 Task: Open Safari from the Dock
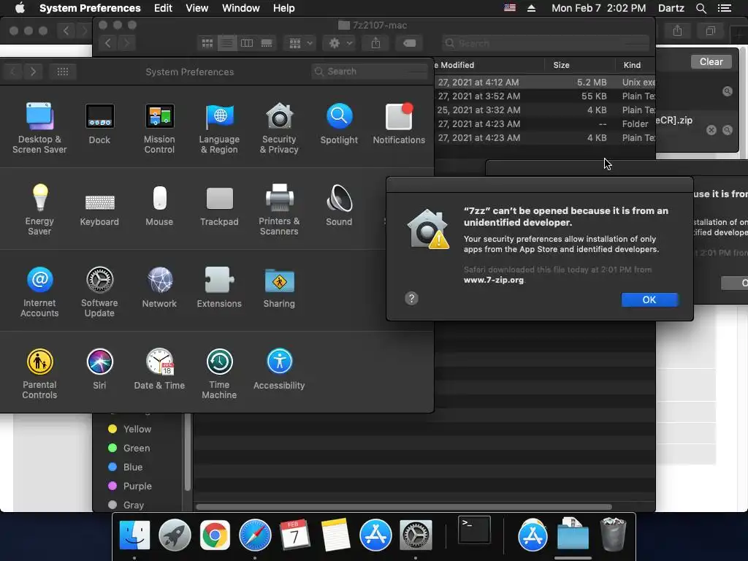(x=255, y=535)
